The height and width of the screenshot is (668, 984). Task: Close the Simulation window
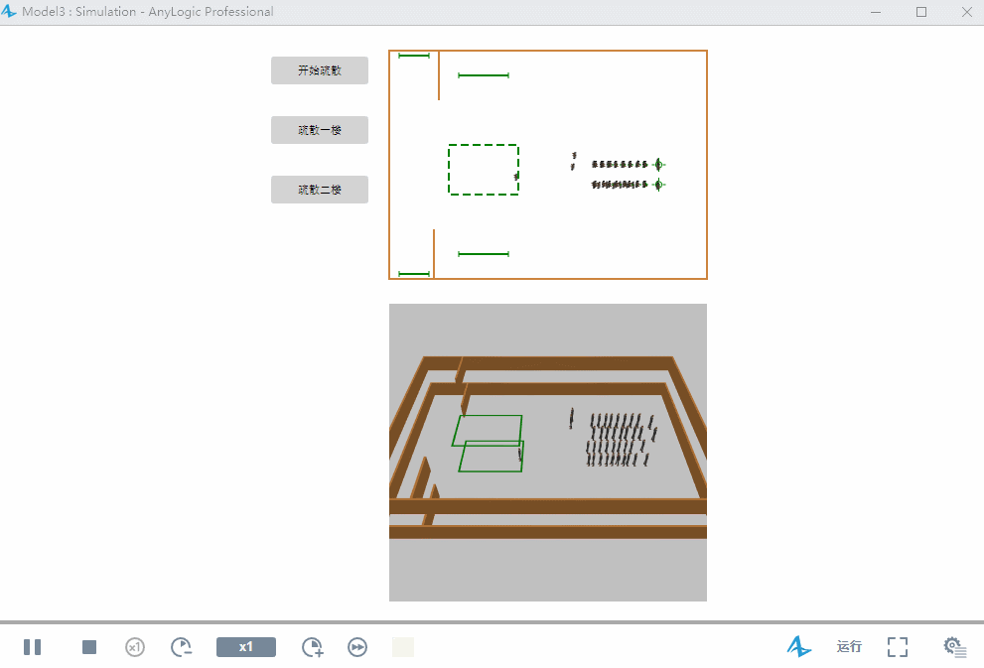tap(967, 12)
